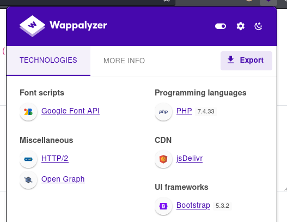Open the PHP technology link
The height and width of the screenshot is (222, 287).
184,111
